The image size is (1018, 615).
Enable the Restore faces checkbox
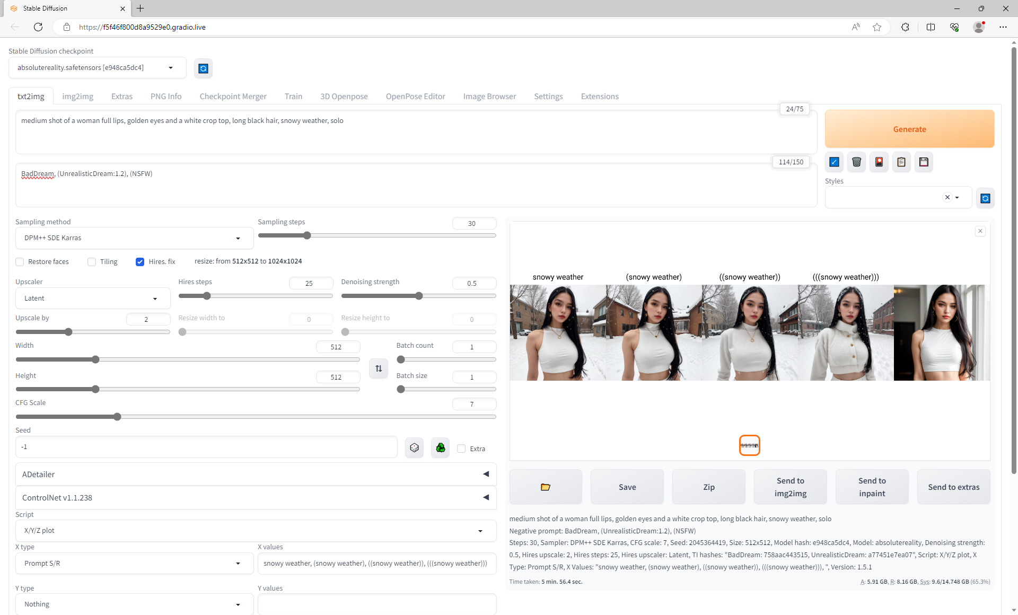pos(20,262)
